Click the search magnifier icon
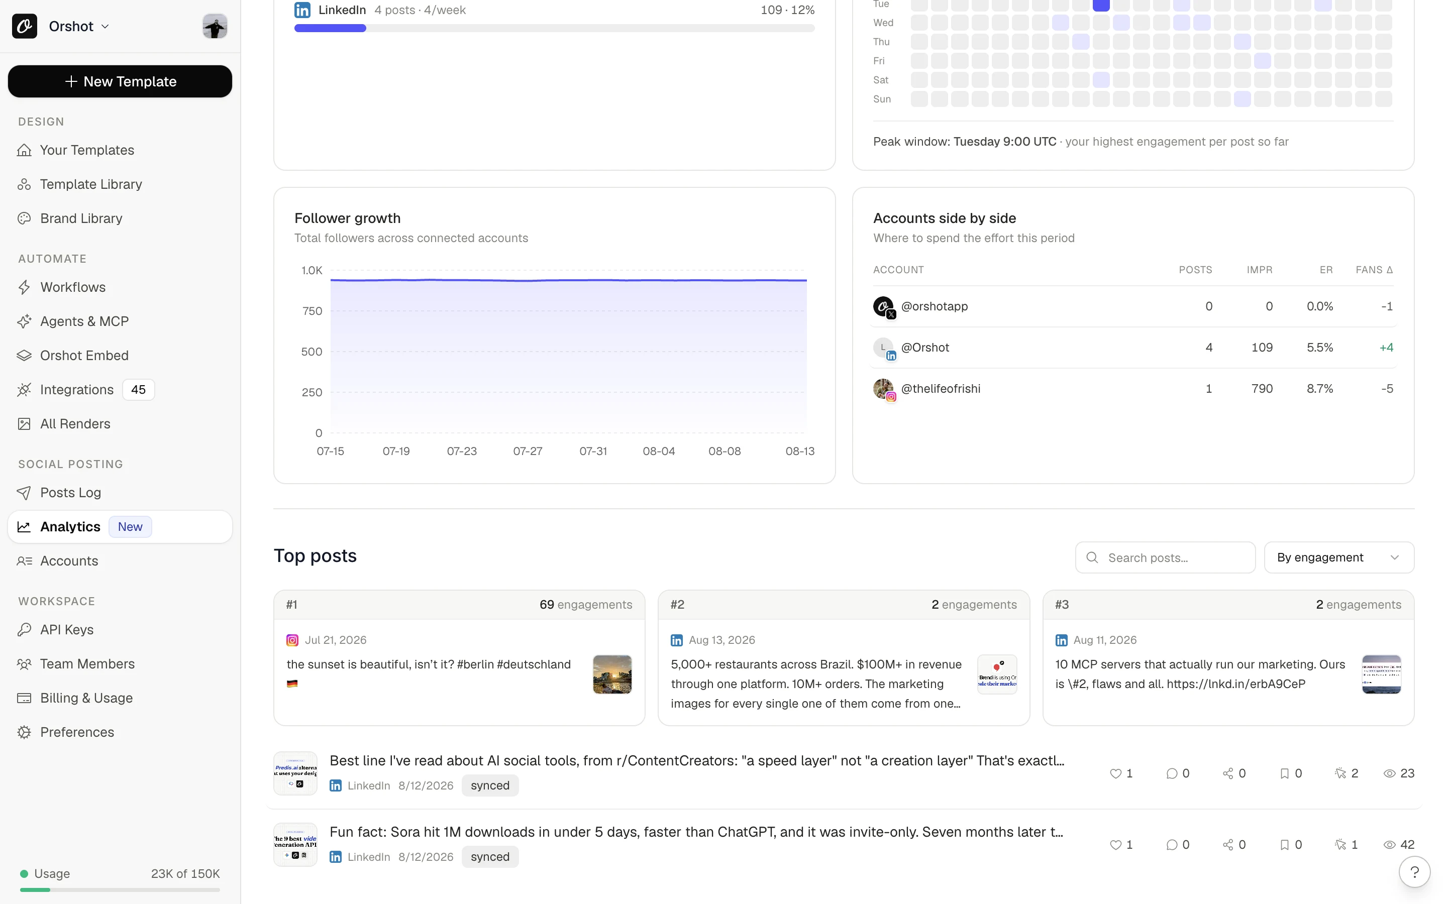Viewport: 1447px width, 904px height. coord(1092,557)
